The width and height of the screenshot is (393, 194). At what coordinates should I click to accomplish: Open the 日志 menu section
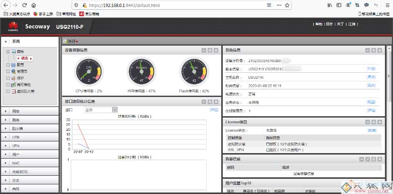click(x=30, y=180)
